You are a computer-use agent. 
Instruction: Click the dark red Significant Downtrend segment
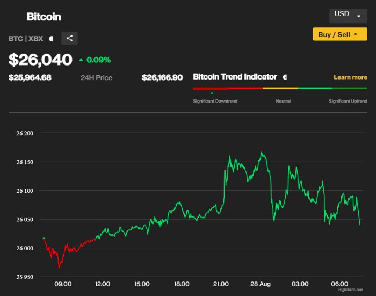tap(211, 88)
